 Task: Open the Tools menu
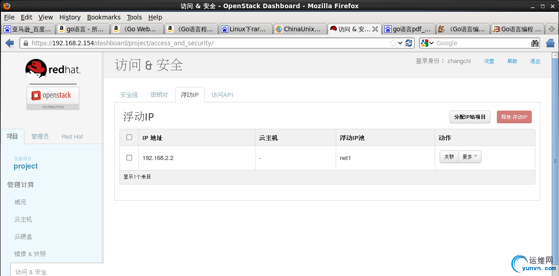pos(134,17)
